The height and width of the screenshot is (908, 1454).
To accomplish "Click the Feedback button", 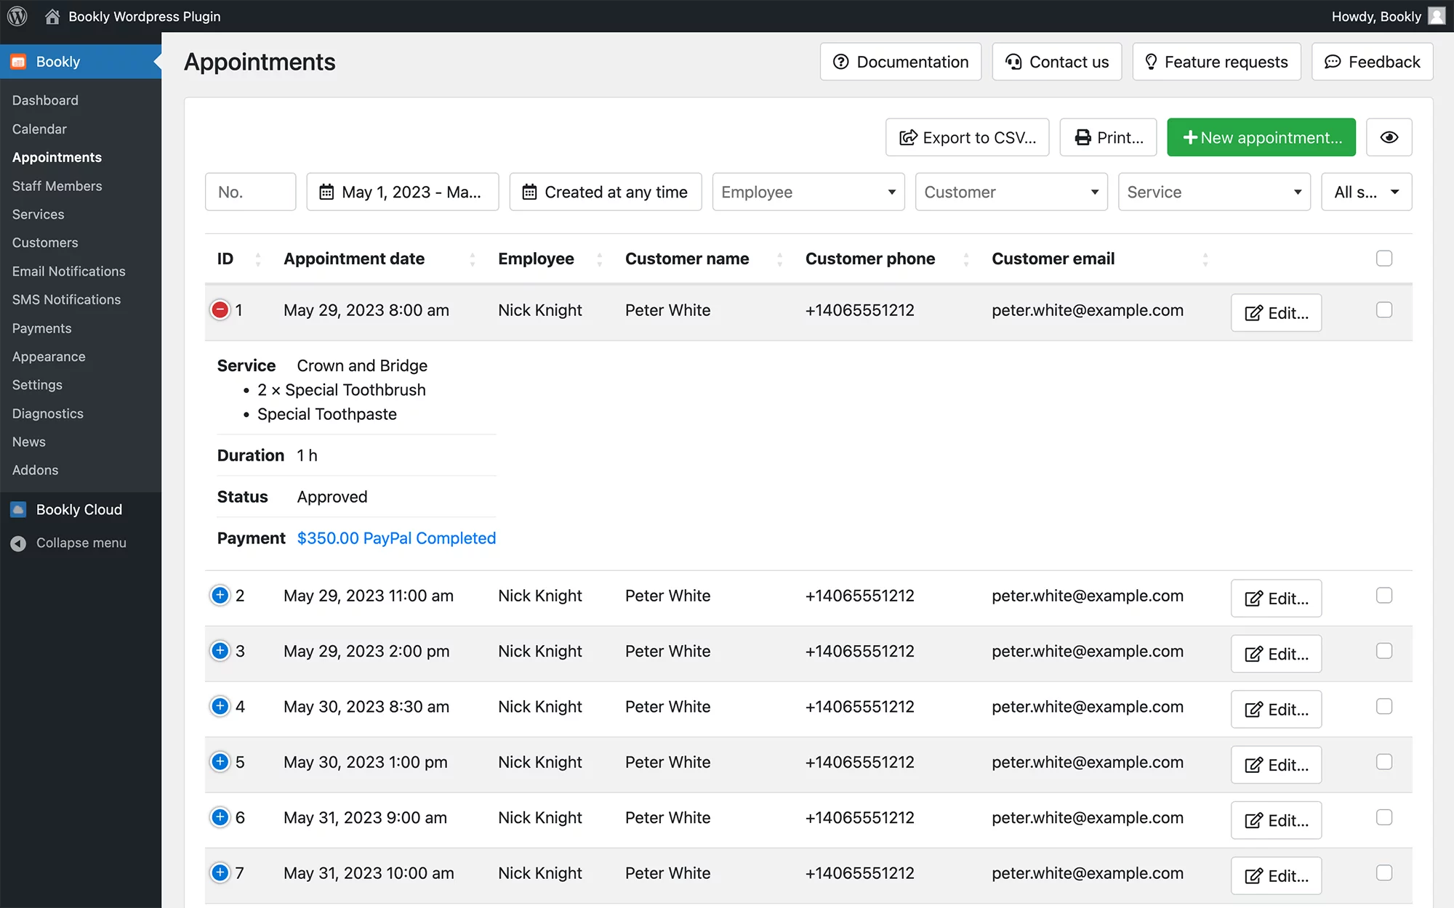I will (x=1372, y=62).
